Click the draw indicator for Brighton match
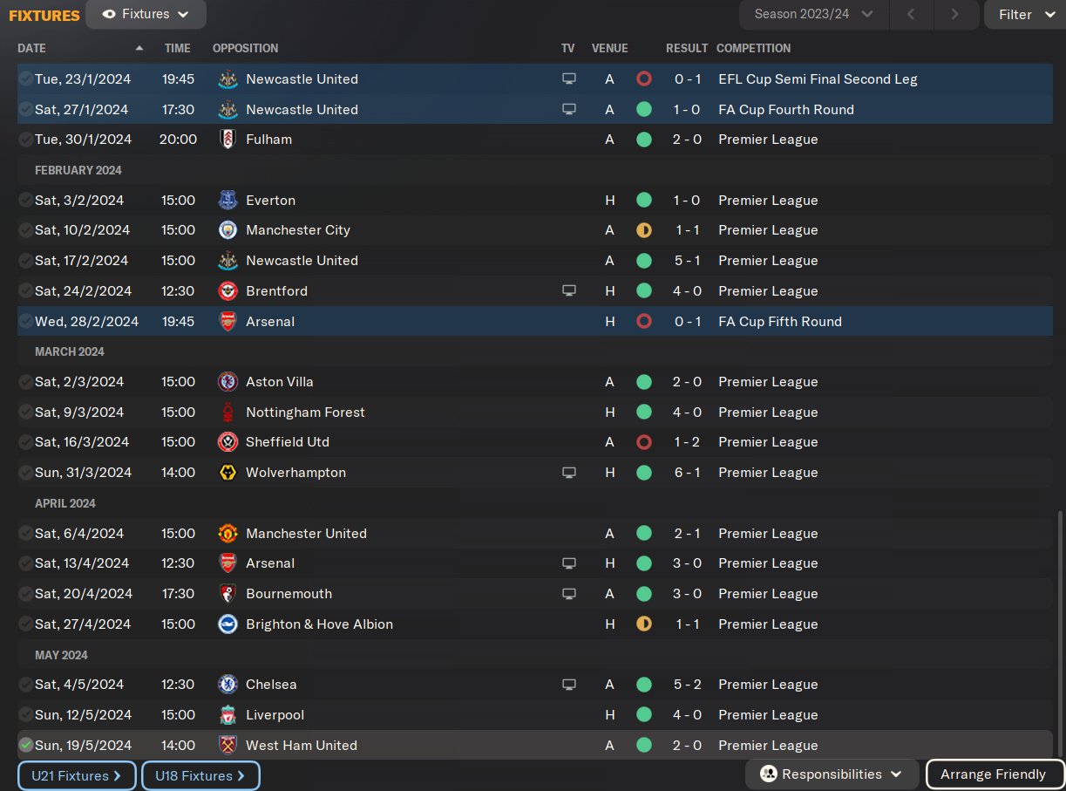 pos(644,624)
